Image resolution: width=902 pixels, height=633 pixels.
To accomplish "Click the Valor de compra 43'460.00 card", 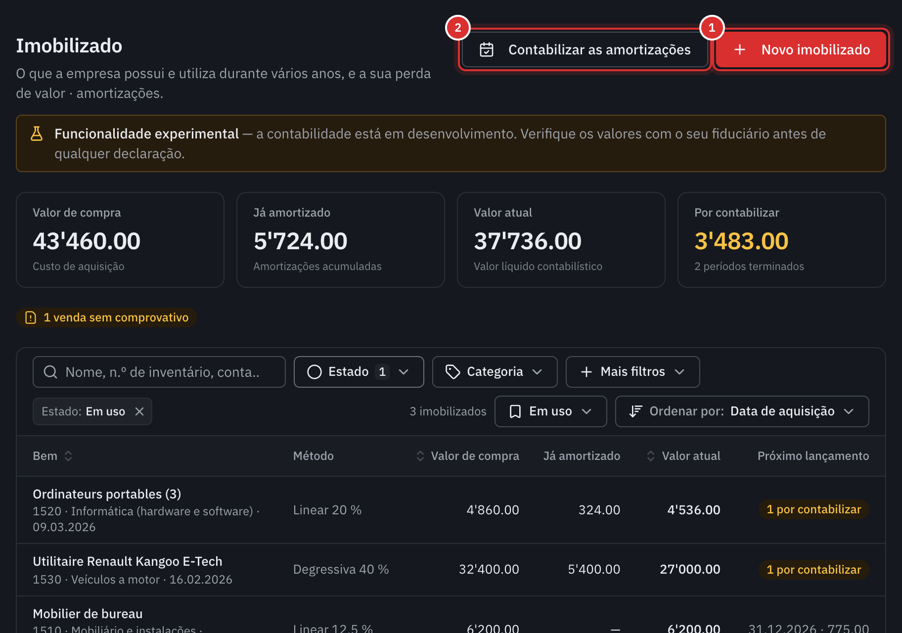I will click(x=120, y=240).
